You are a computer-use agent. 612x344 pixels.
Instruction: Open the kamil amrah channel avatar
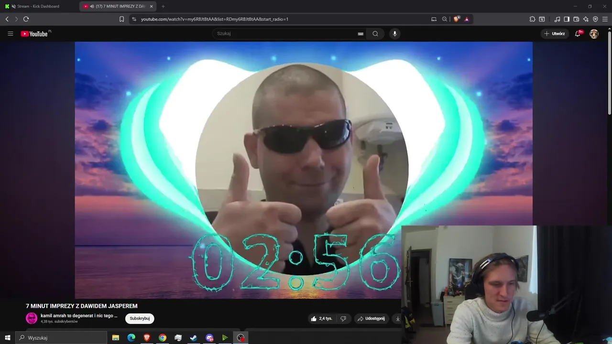[32, 318]
